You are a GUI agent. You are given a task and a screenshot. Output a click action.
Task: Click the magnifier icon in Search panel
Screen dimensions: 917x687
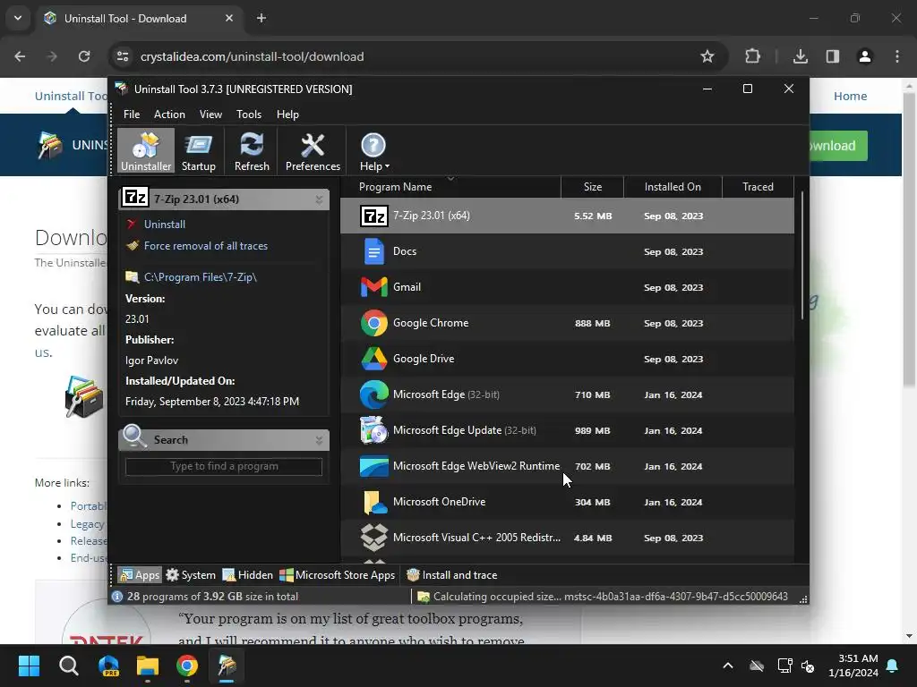135,437
